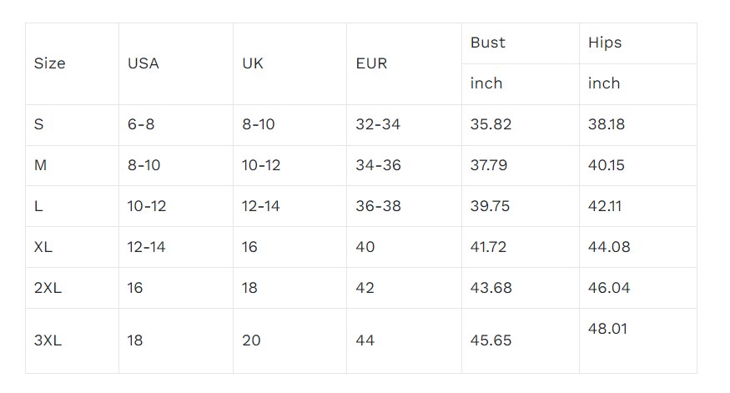Select the XL size row label
The image size is (730, 393).
click(x=43, y=247)
